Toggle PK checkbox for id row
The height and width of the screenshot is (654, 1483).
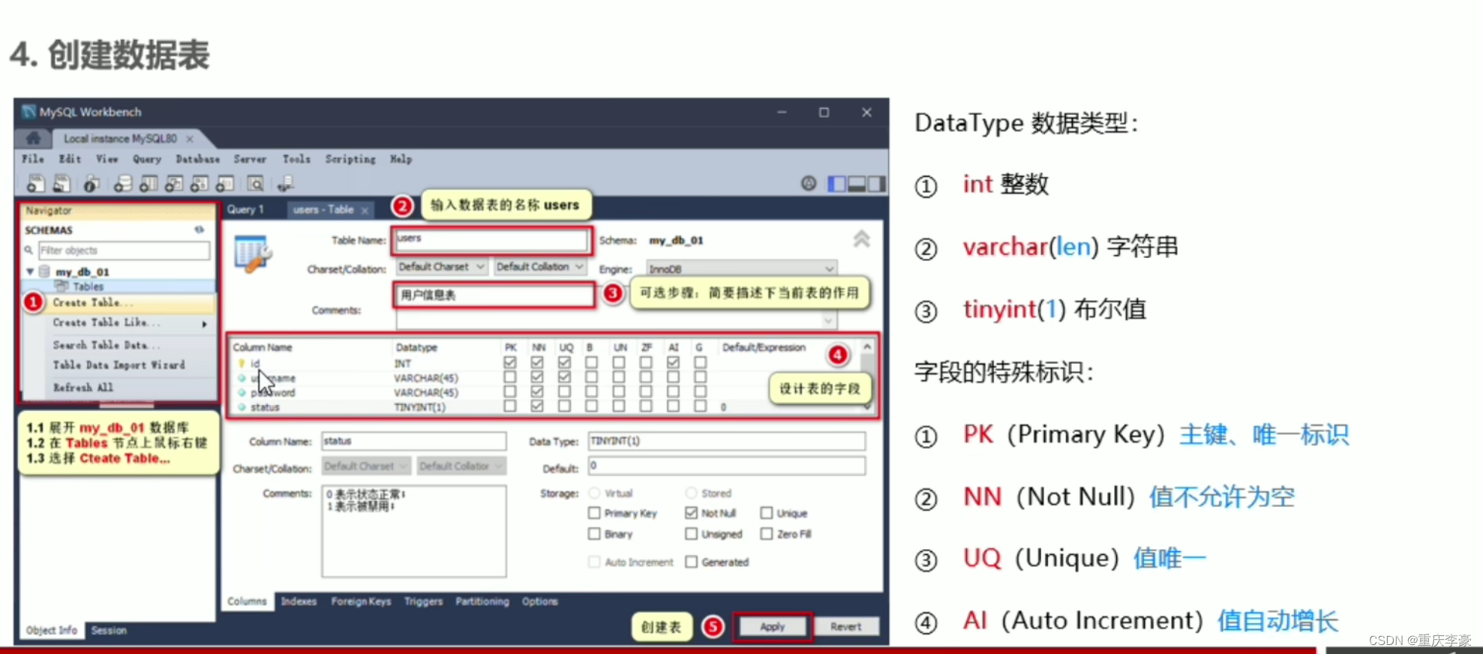point(510,362)
